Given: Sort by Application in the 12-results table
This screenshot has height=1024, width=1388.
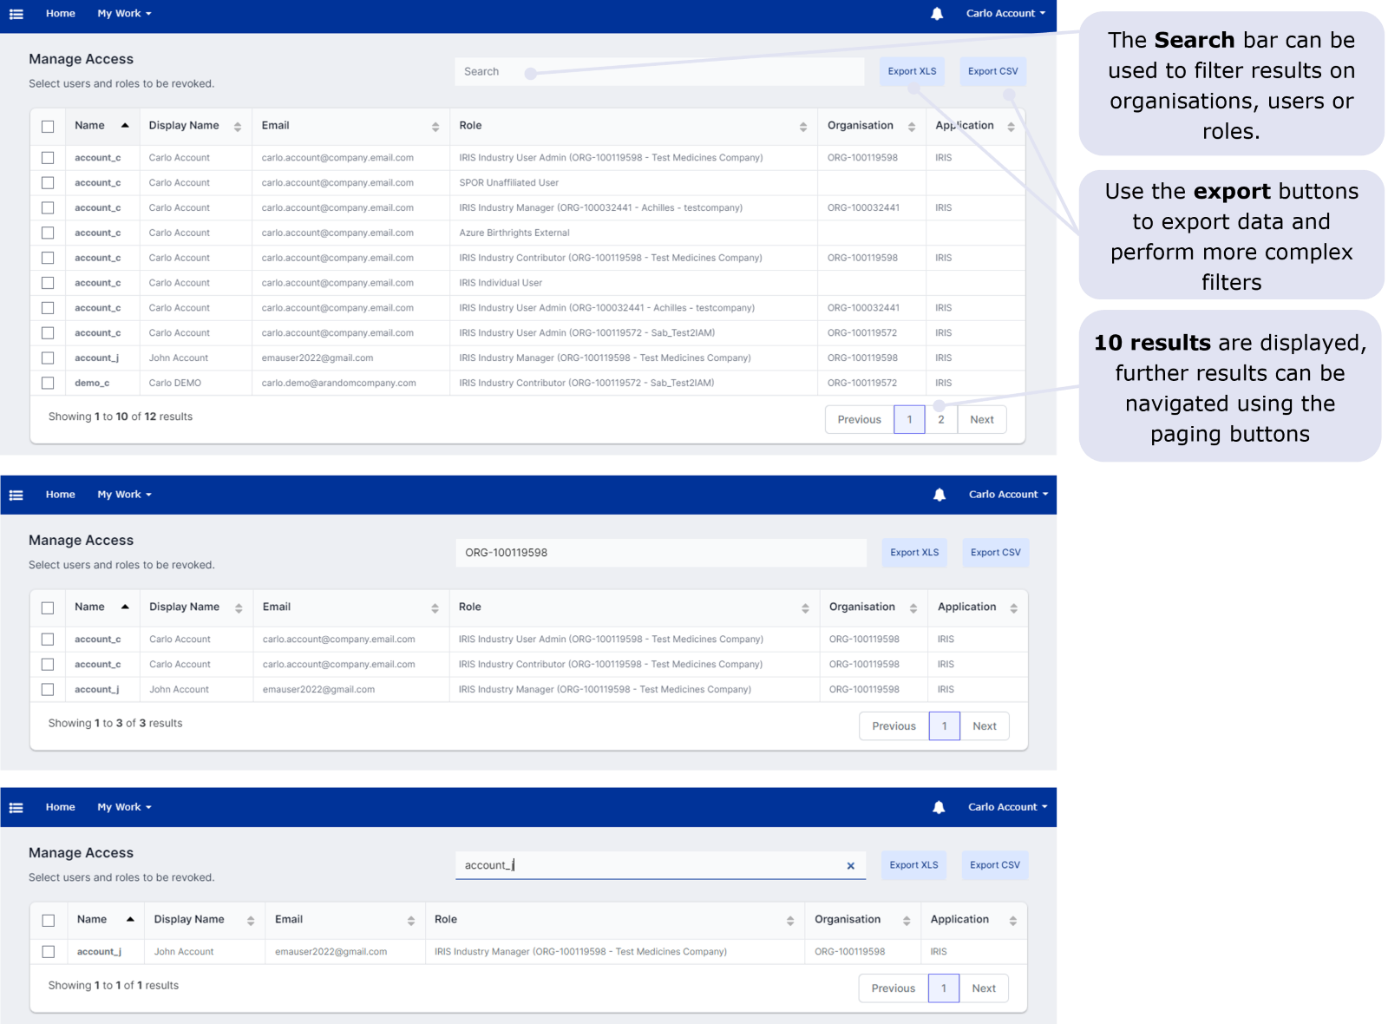Looking at the screenshot, I should pos(1011,127).
